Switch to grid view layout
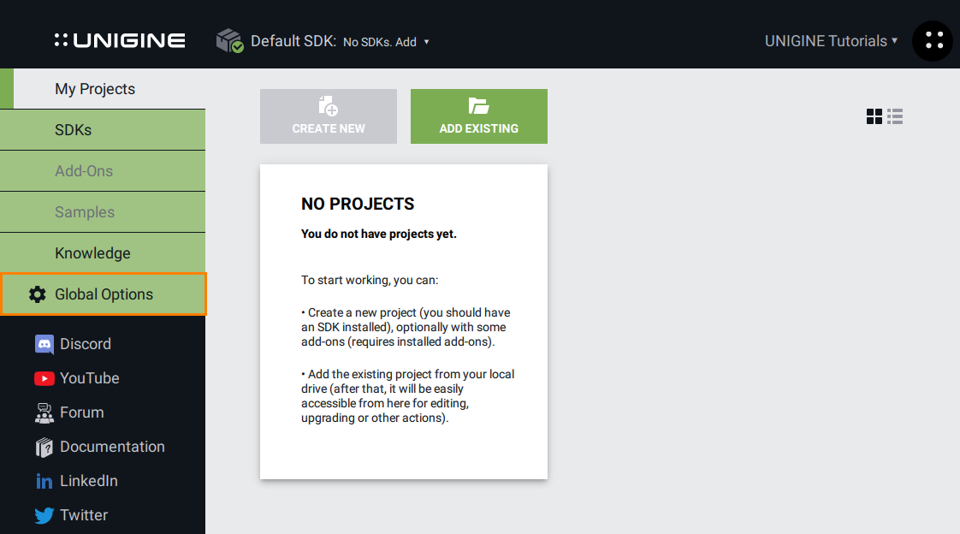The width and height of the screenshot is (960, 534). 874,116
